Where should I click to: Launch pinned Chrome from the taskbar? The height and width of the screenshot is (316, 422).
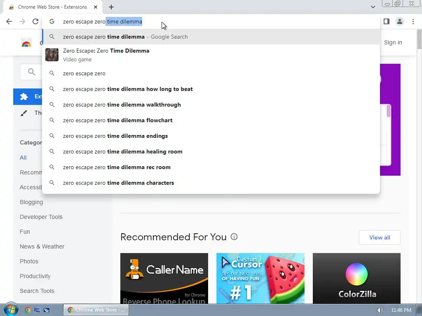[28, 310]
